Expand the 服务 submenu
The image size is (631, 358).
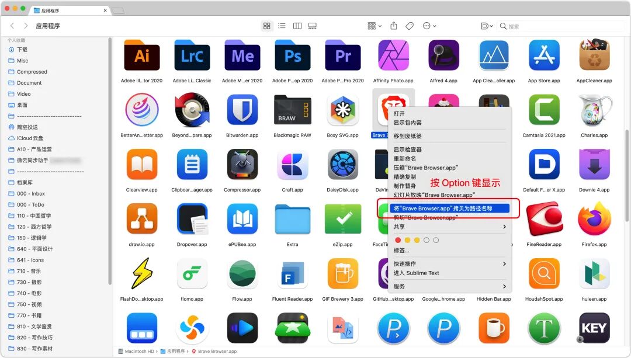click(x=449, y=286)
